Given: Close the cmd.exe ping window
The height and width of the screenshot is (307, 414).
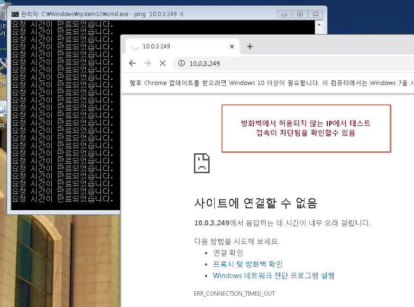Looking at the screenshot, I should click(315, 14).
